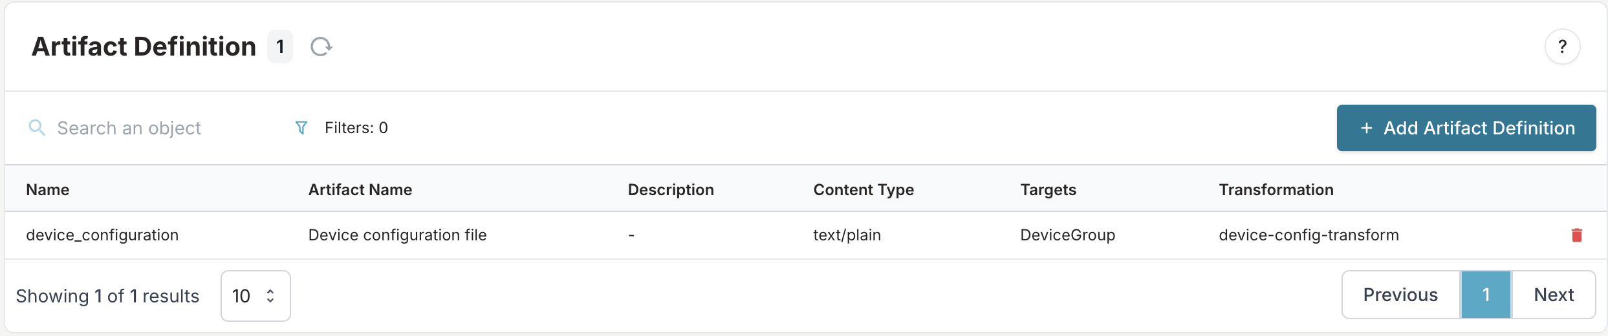The width and height of the screenshot is (1608, 336).
Task: Open the page size dropdown showing 10
Action: (x=255, y=296)
